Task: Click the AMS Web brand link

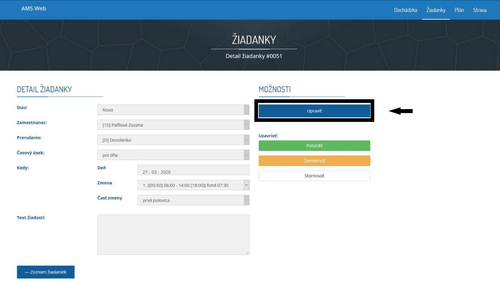Action: pos(34,8)
